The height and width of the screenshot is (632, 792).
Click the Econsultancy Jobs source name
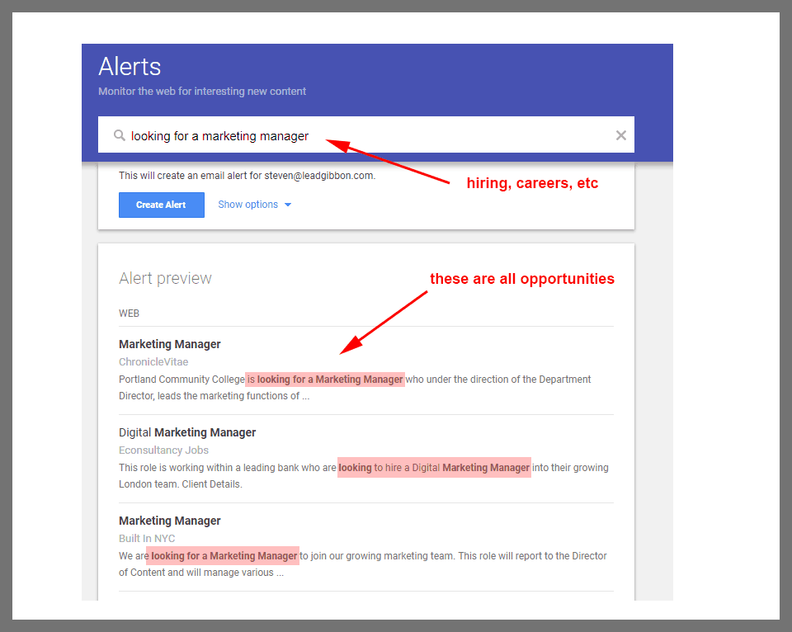pyautogui.click(x=163, y=450)
